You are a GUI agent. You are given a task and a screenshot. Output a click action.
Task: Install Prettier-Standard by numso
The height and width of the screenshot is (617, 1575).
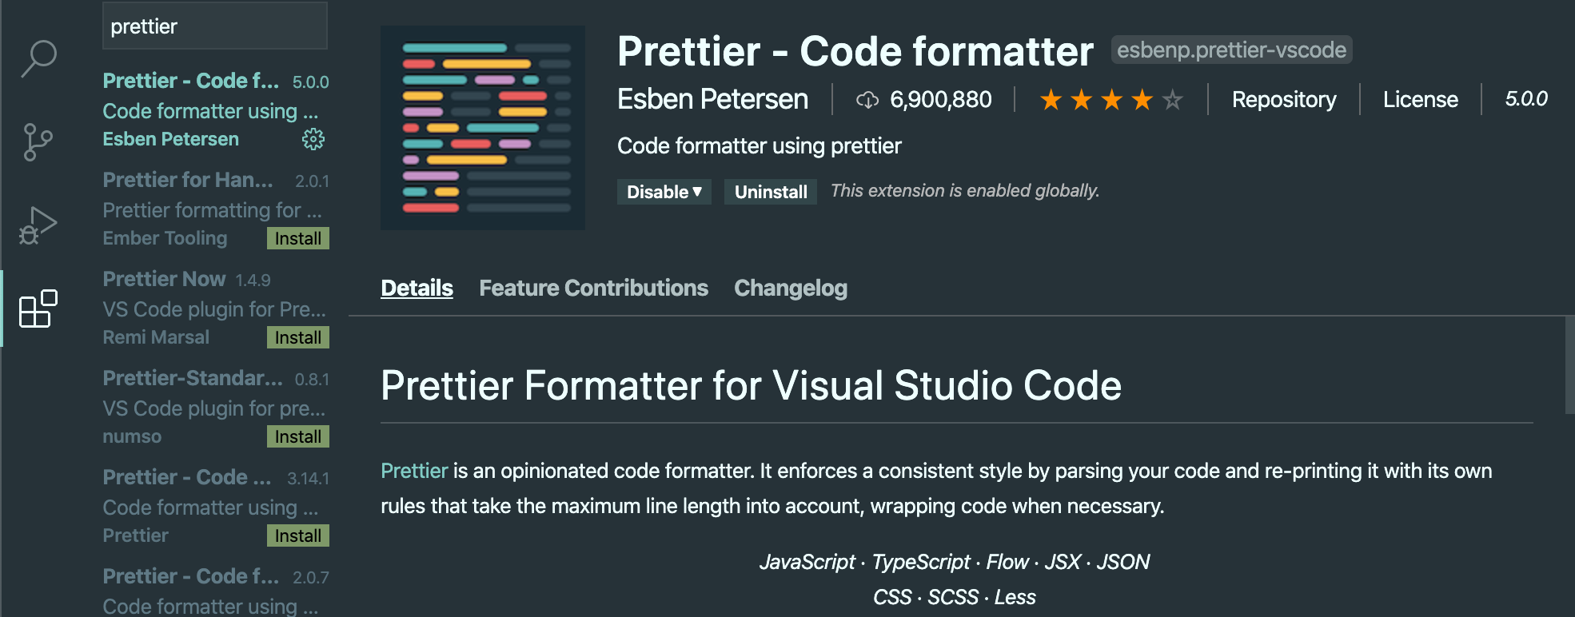297,436
